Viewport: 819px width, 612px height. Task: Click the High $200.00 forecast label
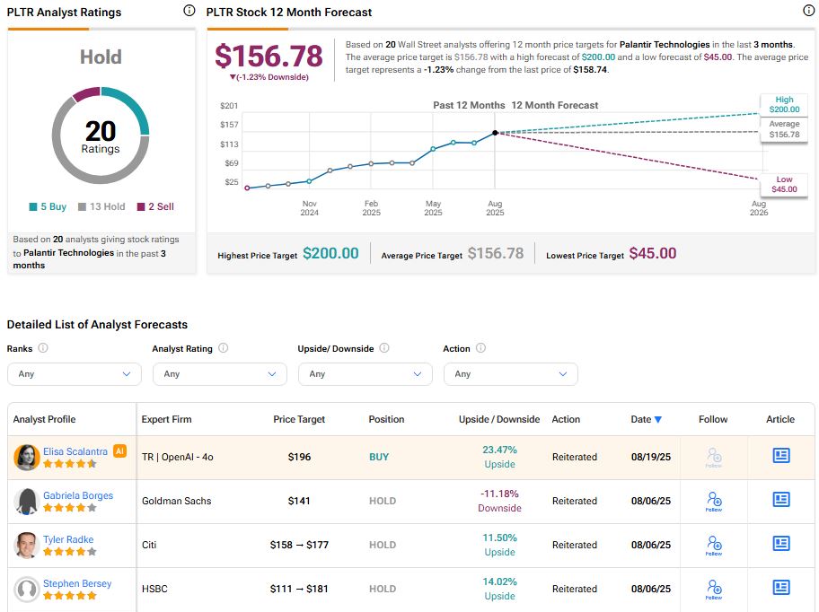[784, 104]
